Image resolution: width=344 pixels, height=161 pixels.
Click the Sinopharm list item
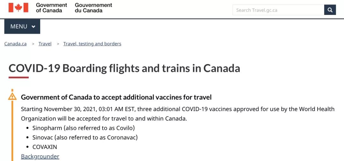[x=83, y=128]
